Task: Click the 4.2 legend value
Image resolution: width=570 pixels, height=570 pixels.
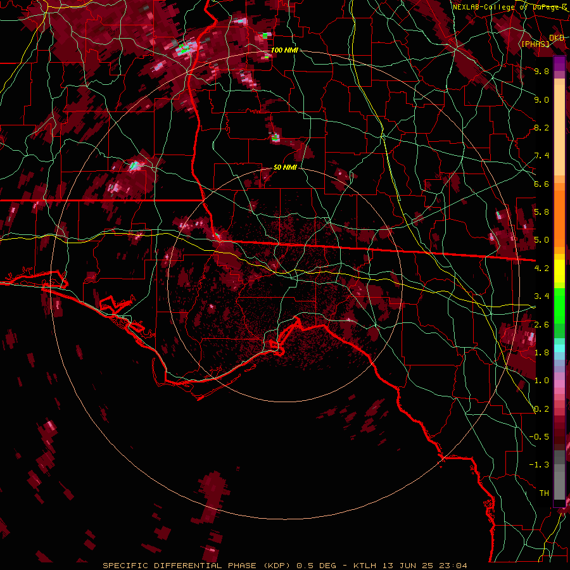Action: coord(541,269)
